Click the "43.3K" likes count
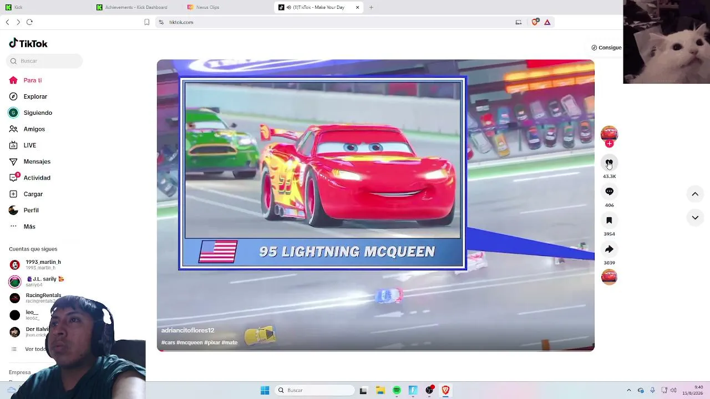Viewport: 710px width, 399px height. [x=609, y=176]
